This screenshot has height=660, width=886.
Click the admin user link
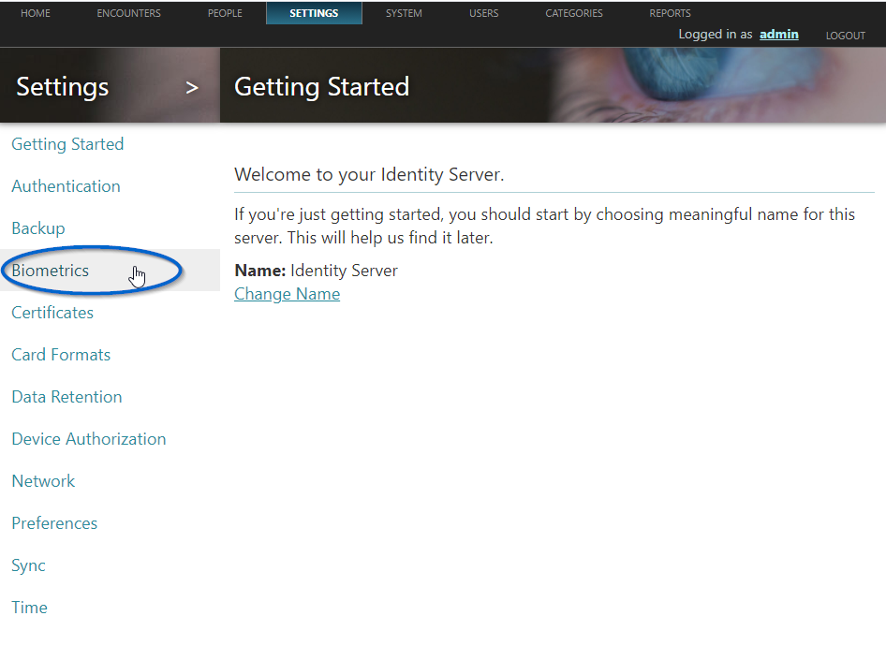pyautogui.click(x=778, y=35)
